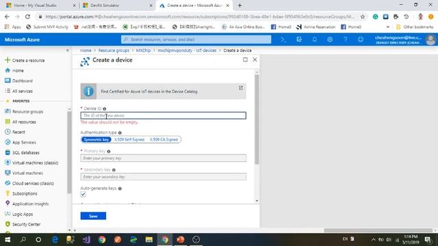The width and height of the screenshot is (438, 246).
Task: Open Azure help question mark
Action: coord(345,40)
